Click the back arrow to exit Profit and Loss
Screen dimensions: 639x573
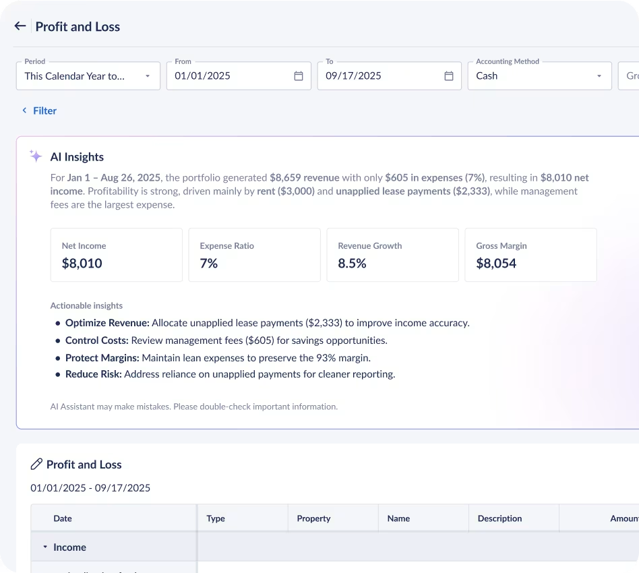[20, 25]
